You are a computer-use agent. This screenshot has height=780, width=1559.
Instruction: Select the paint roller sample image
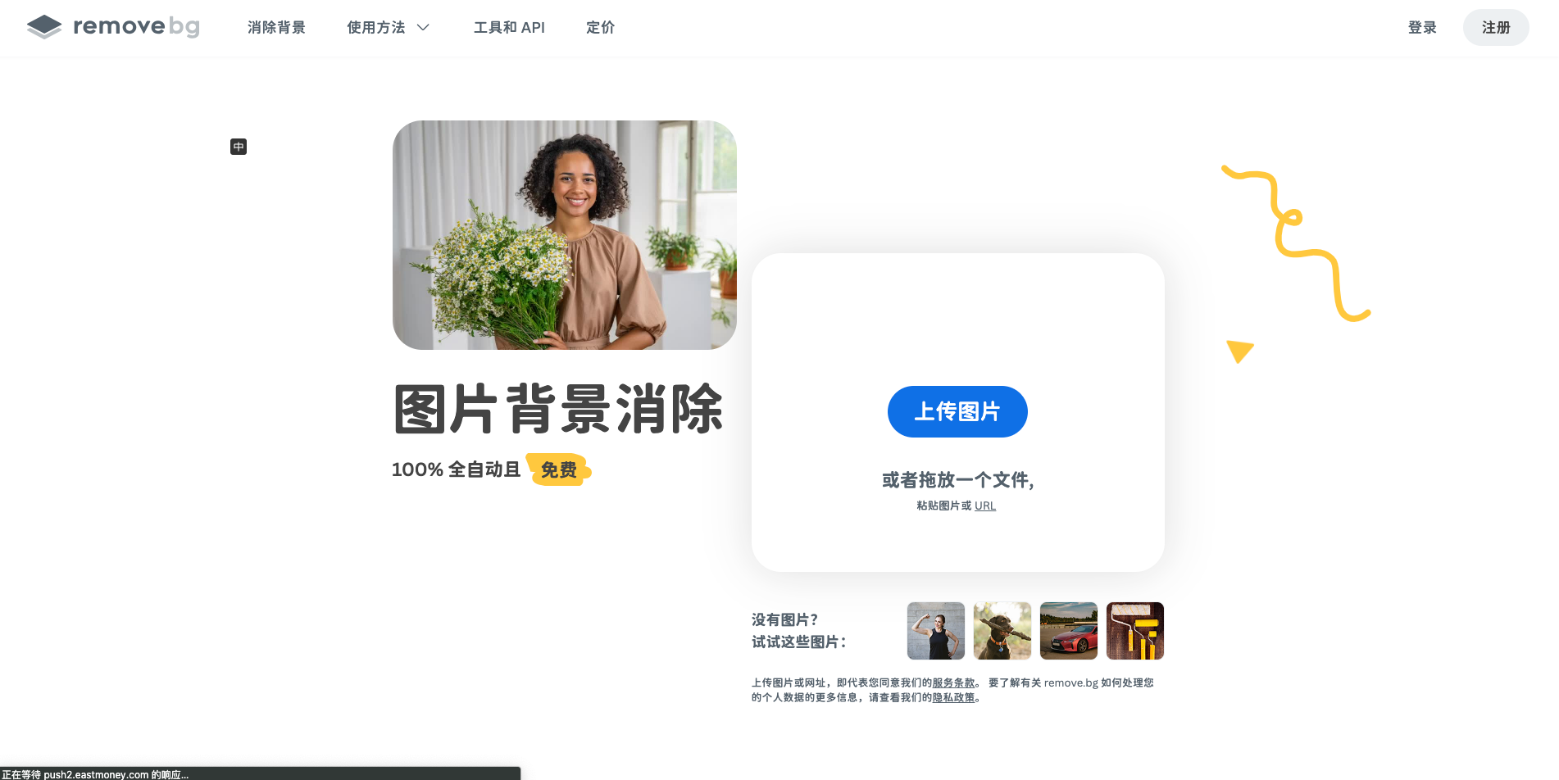pyautogui.click(x=1135, y=631)
